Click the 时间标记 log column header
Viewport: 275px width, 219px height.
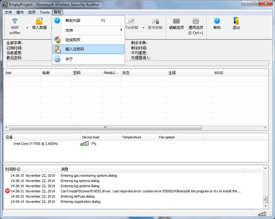[x=31, y=169]
